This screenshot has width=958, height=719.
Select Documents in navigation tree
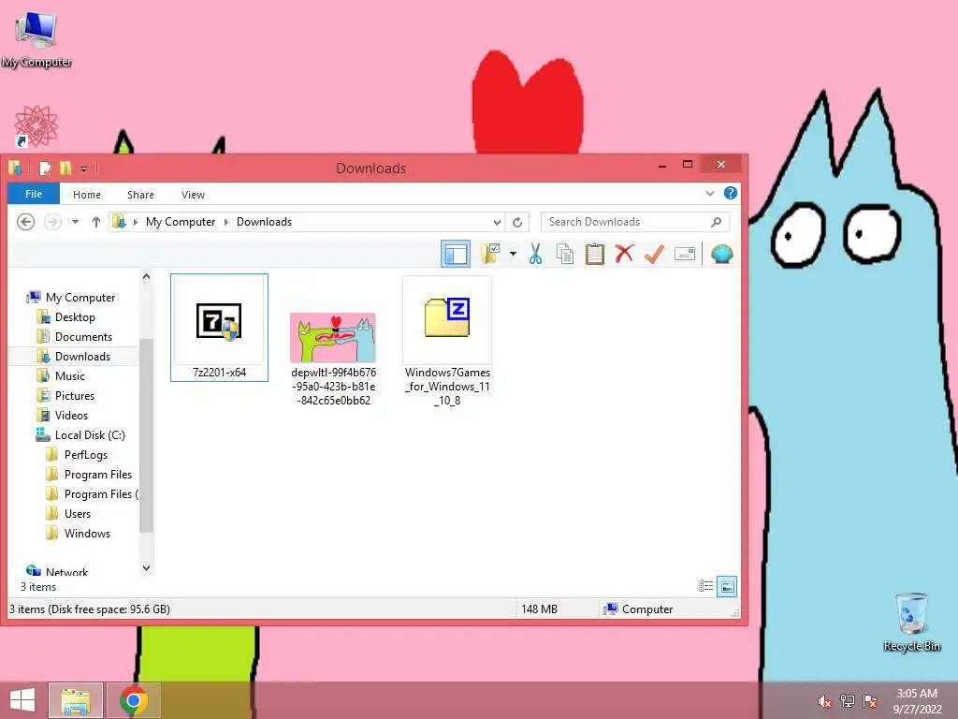tap(83, 337)
